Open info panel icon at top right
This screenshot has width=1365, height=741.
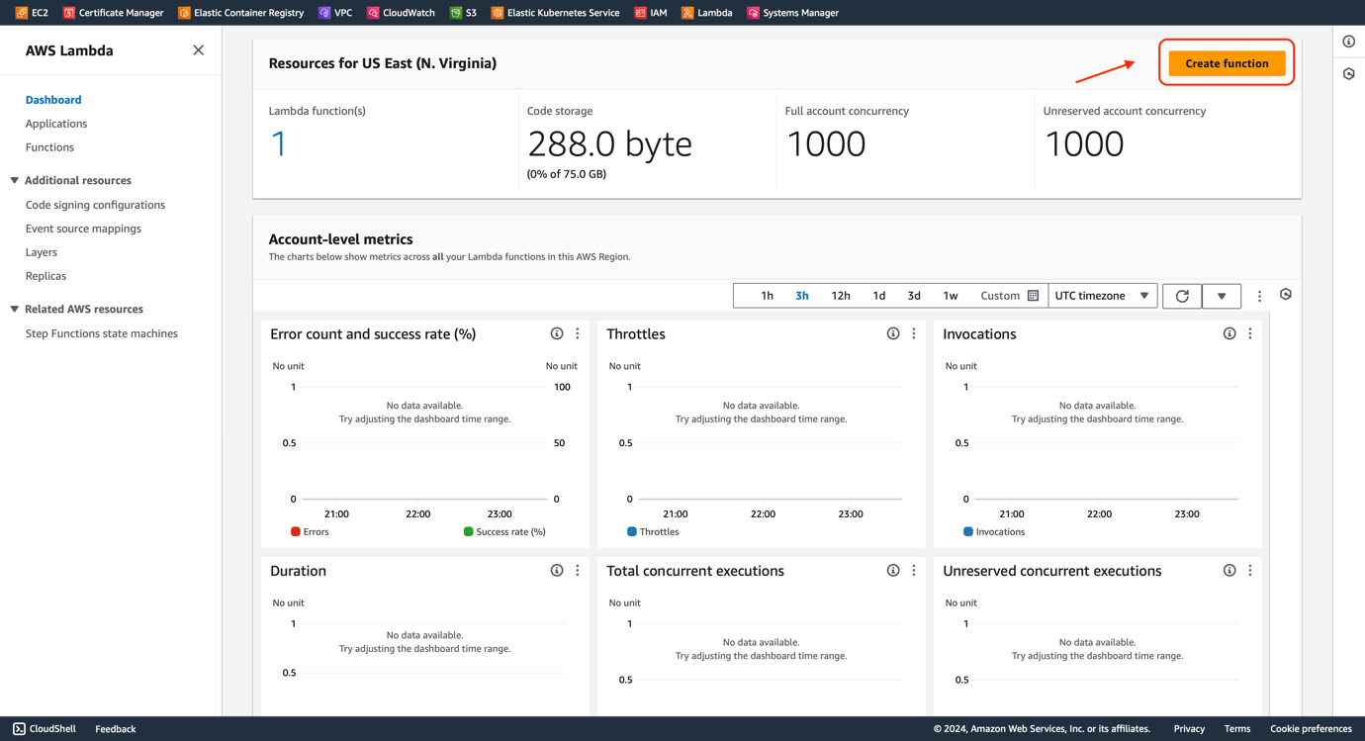(1349, 42)
